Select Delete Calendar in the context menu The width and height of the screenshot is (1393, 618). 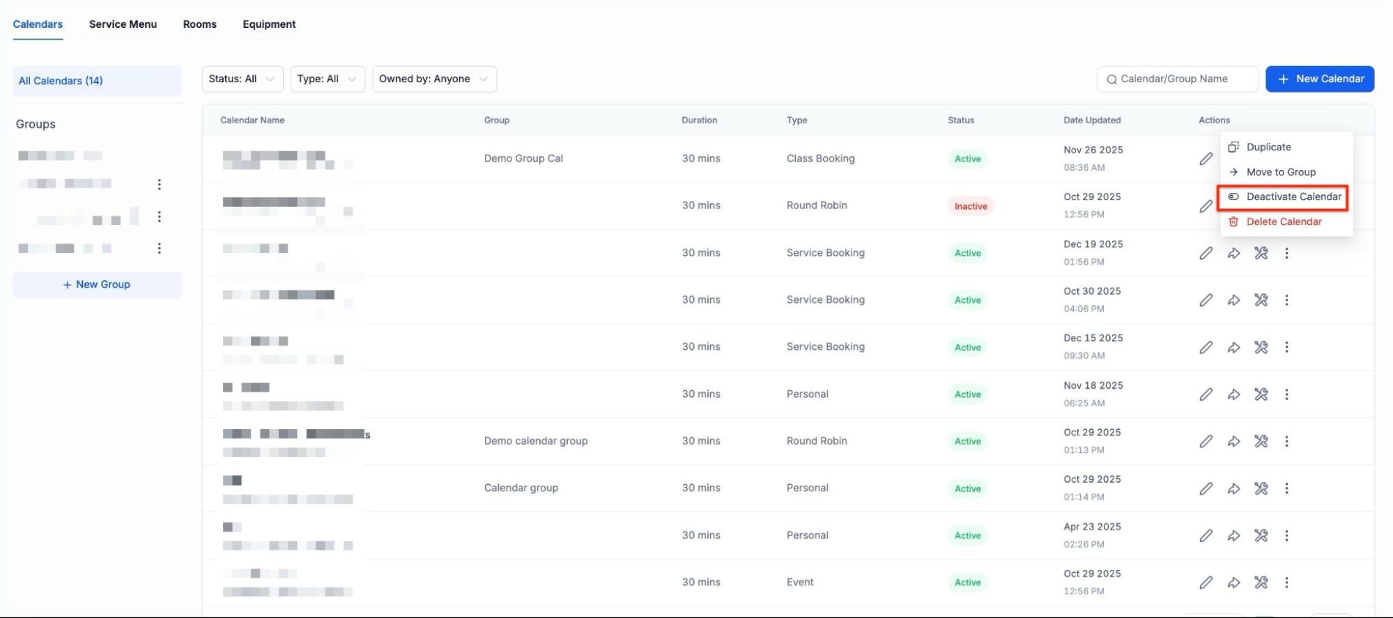coord(1283,222)
